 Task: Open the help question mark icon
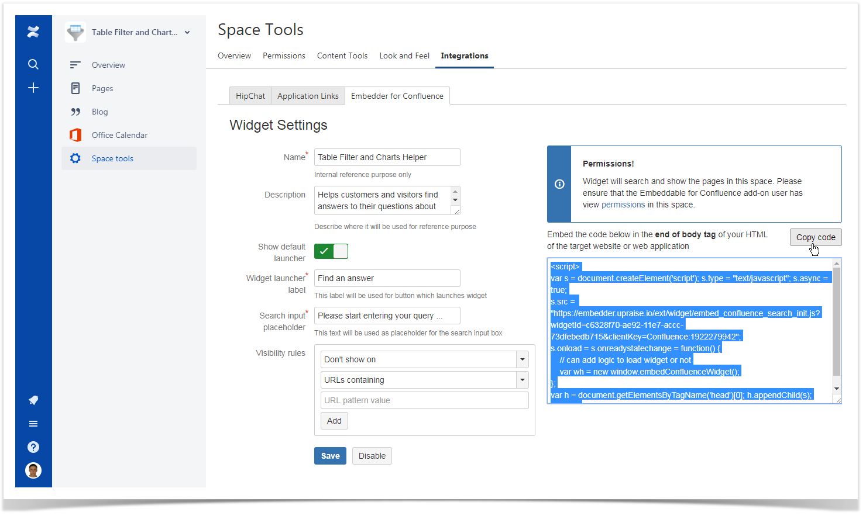pos(33,447)
